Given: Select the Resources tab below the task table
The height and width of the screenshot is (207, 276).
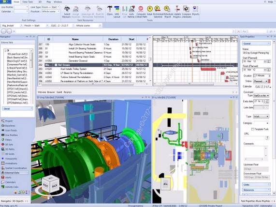Looking at the screenshot, I should pyautogui.click(x=67, y=92).
